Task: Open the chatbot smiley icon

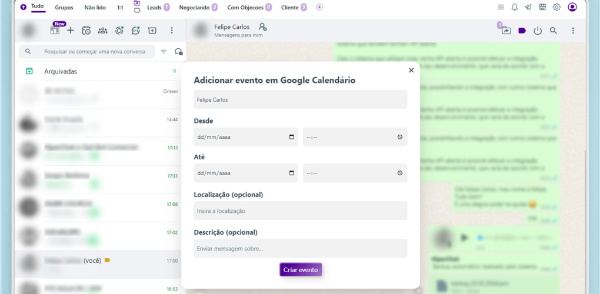Action: (x=135, y=31)
